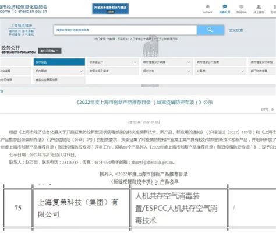Click the blue 国家政务服务 banner
This screenshot has height=243, width=276.
pyautogui.click(x=110, y=9)
